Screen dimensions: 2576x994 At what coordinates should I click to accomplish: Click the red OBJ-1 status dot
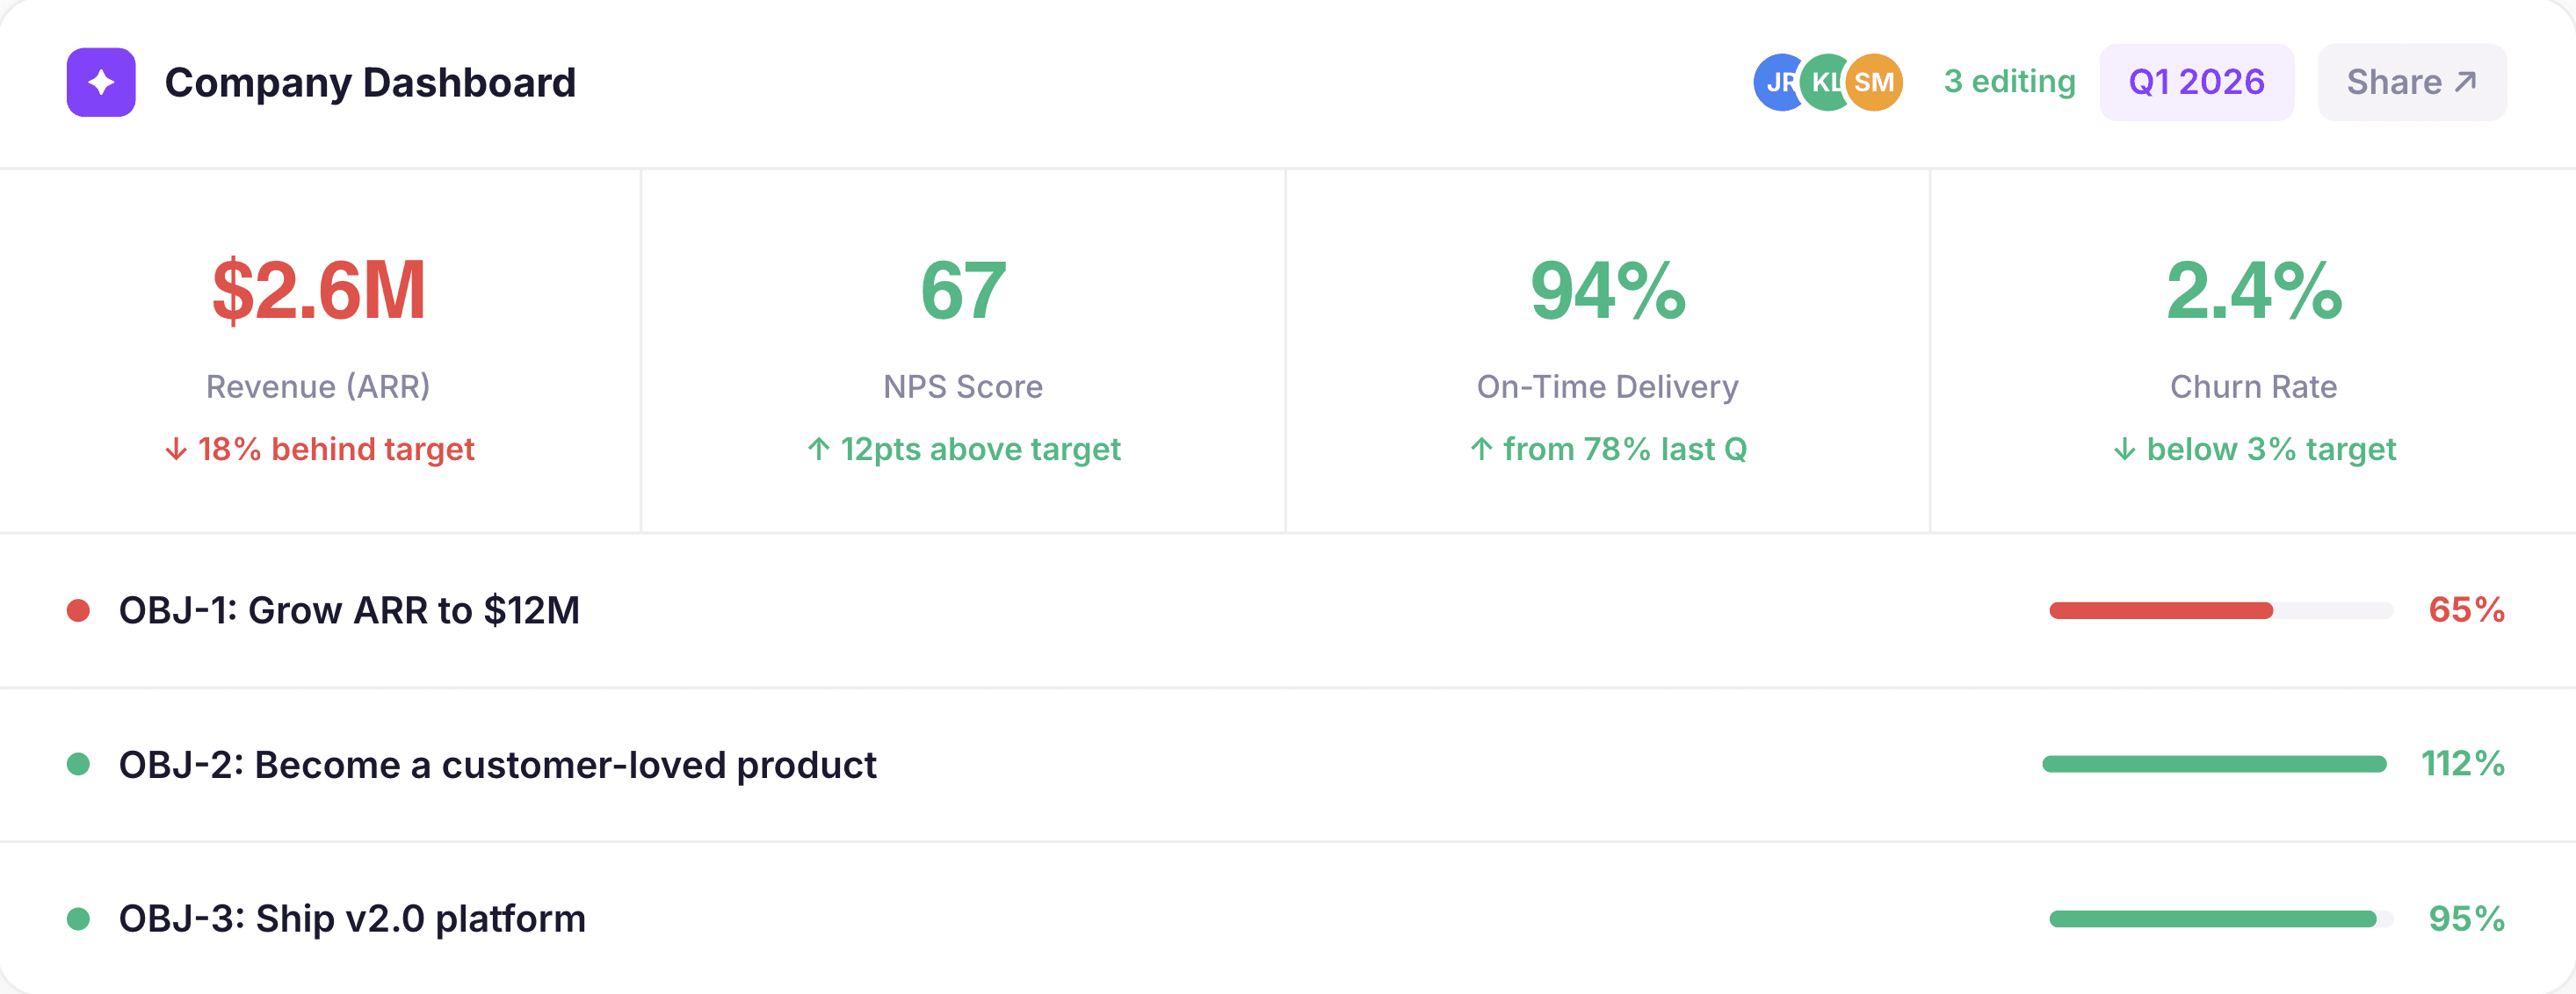pyautogui.click(x=78, y=610)
